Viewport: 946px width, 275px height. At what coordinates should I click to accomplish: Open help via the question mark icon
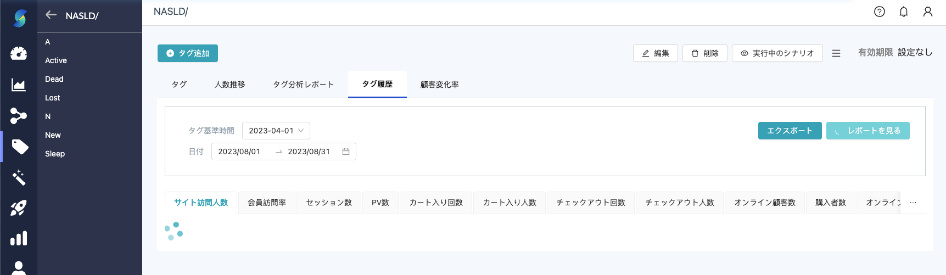coord(880,12)
